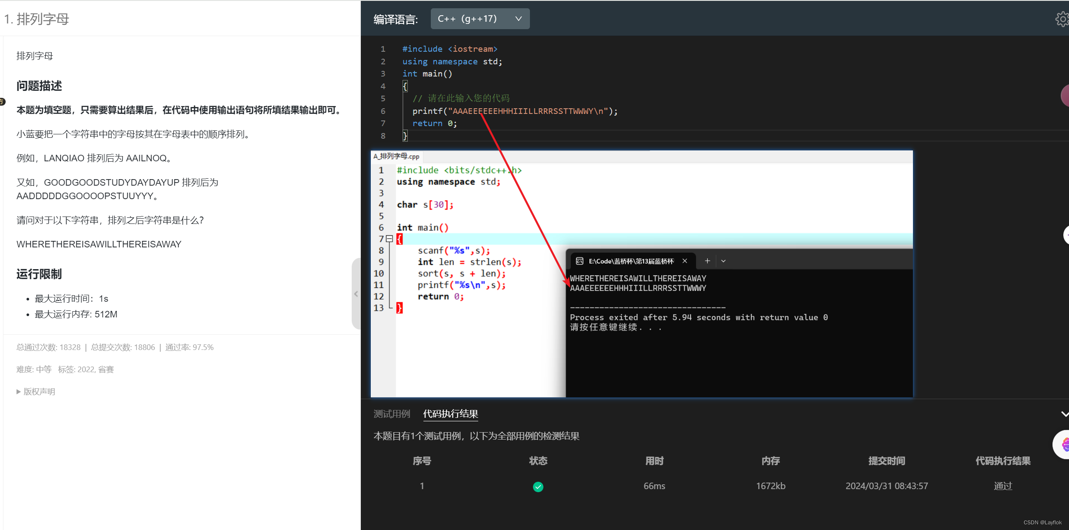
Task: Click the green passed status icon
Action: click(x=538, y=487)
